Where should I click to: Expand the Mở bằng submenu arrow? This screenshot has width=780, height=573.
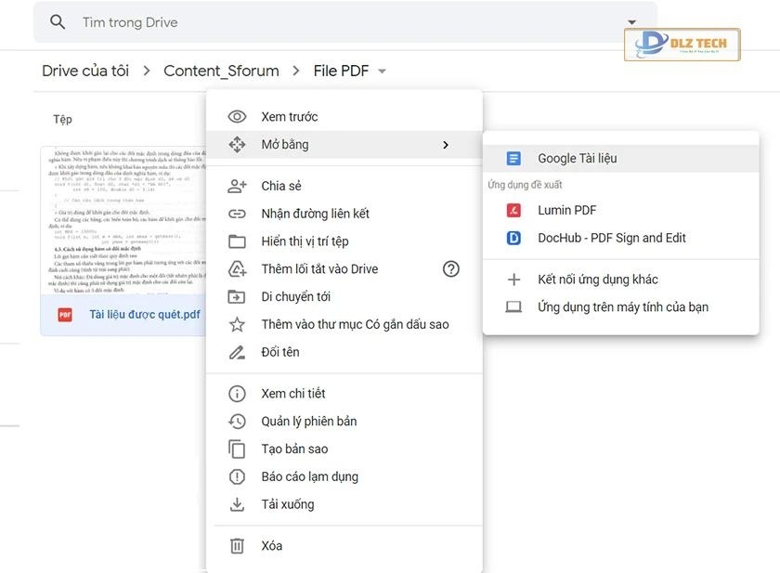[x=446, y=145]
